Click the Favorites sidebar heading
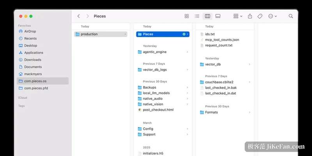The width and height of the screenshot is (312, 156). pos(25,26)
